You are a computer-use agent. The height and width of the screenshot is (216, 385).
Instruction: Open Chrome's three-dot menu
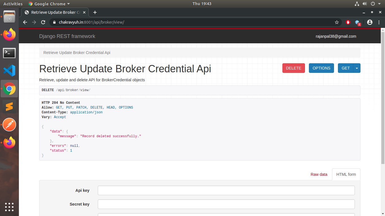tap(379, 22)
